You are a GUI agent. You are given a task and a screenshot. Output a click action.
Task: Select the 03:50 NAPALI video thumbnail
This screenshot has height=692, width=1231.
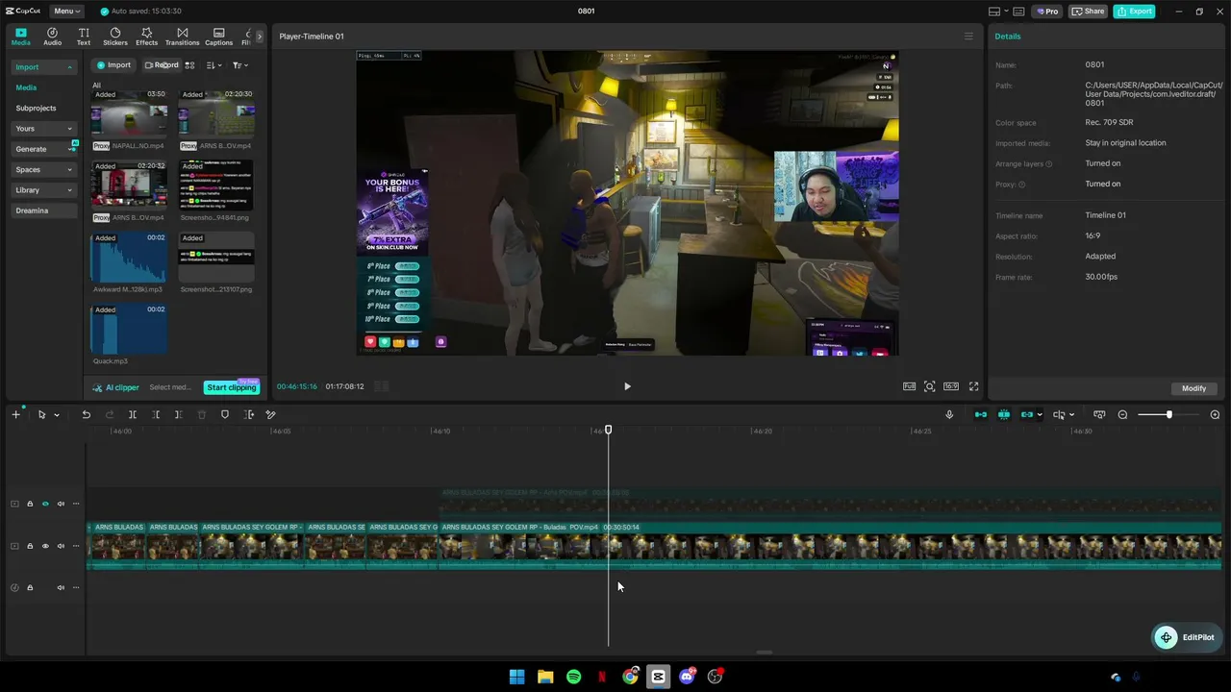click(129, 113)
